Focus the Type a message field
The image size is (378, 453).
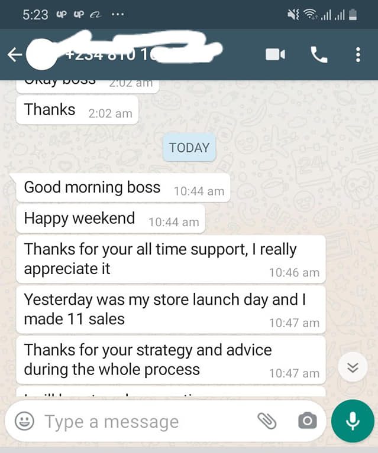click(x=145, y=422)
